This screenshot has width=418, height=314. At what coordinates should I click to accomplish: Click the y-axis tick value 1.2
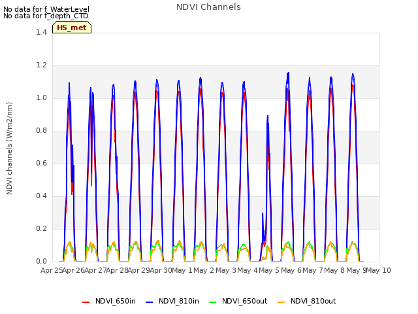(41, 65)
